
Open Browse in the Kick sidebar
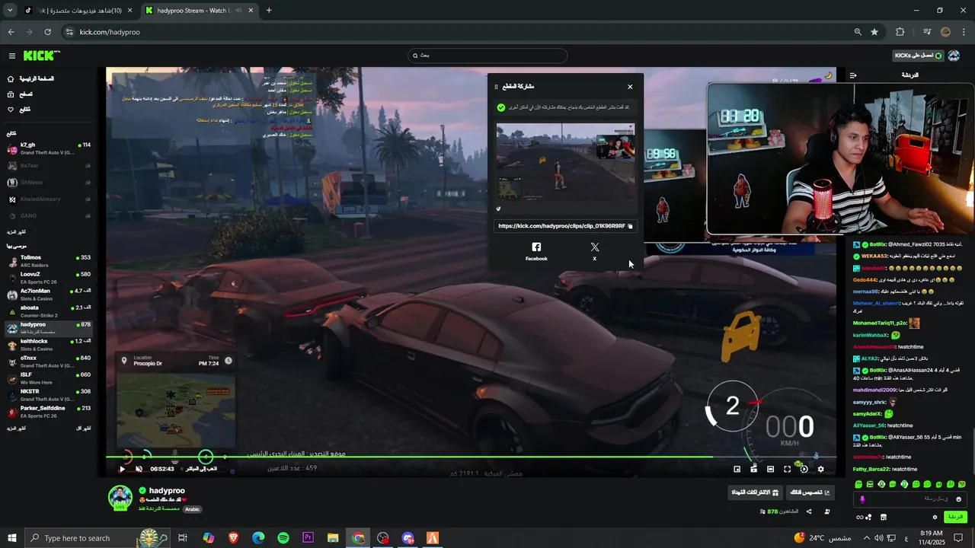20,94
